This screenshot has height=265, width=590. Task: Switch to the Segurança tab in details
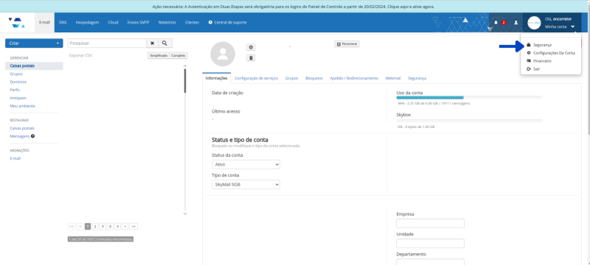[x=417, y=78]
